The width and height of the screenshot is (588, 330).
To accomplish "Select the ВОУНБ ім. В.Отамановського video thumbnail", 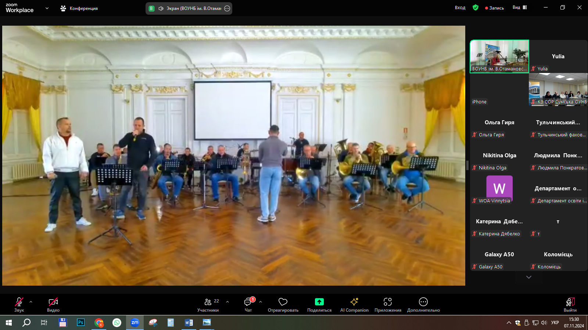I will (x=499, y=56).
